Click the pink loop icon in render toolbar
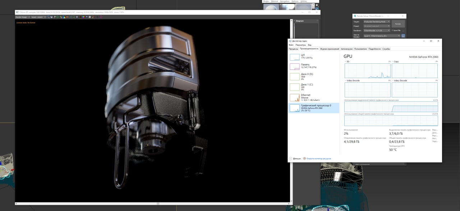The height and width of the screenshot is (211, 460). (101, 17)
